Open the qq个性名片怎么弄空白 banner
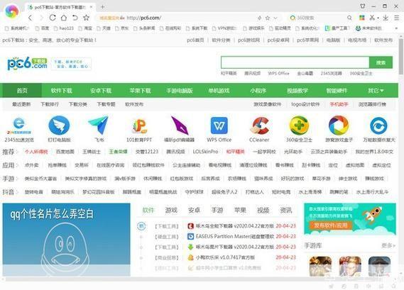 [67, 240]
